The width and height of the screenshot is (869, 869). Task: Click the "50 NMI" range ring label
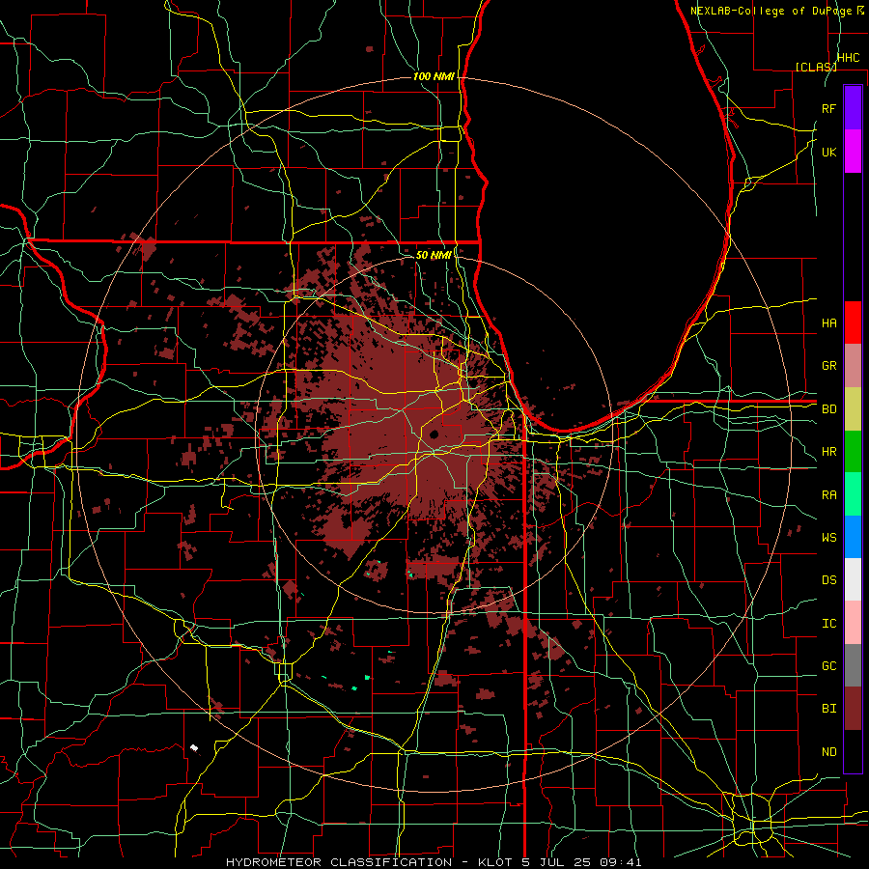coord(434,255)
